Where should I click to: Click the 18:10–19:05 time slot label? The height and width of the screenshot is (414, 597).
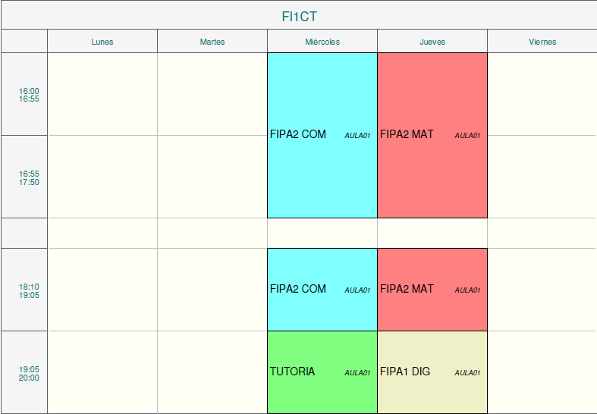[x=29, y=290]
